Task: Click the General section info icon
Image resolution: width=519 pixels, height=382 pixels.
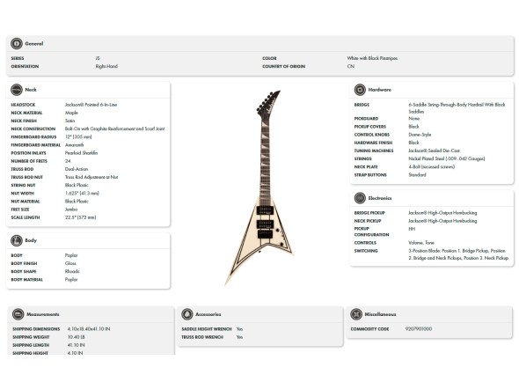Action: point(17,43)
